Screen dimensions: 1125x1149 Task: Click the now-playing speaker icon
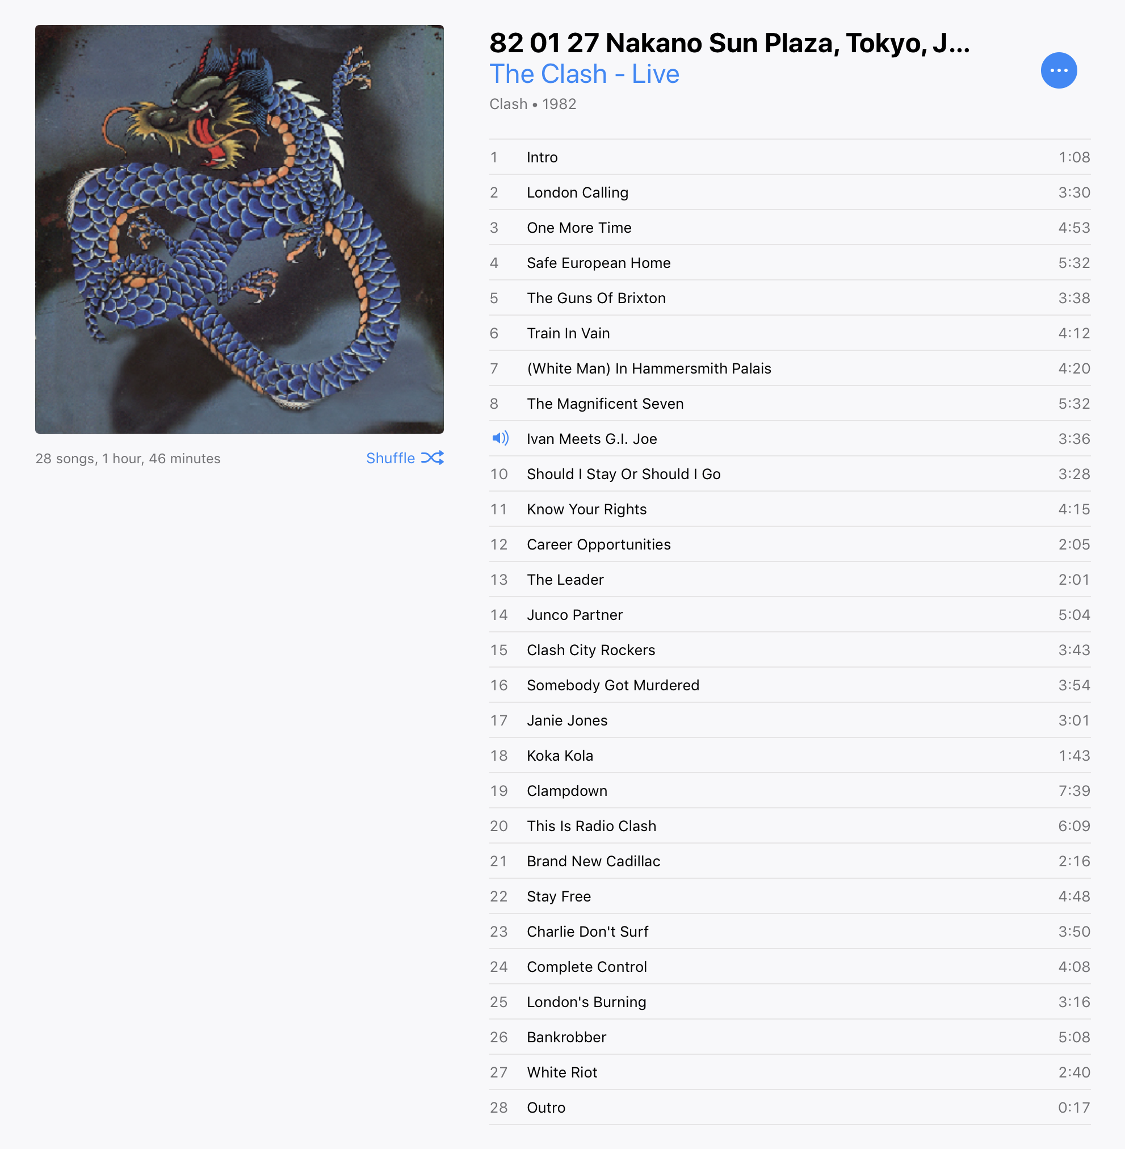click(500, 438)
